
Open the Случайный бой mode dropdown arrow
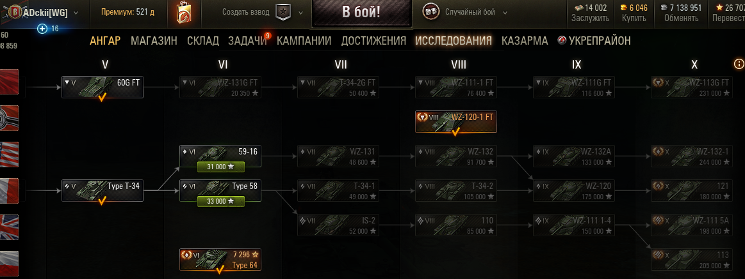click(505, 12)
